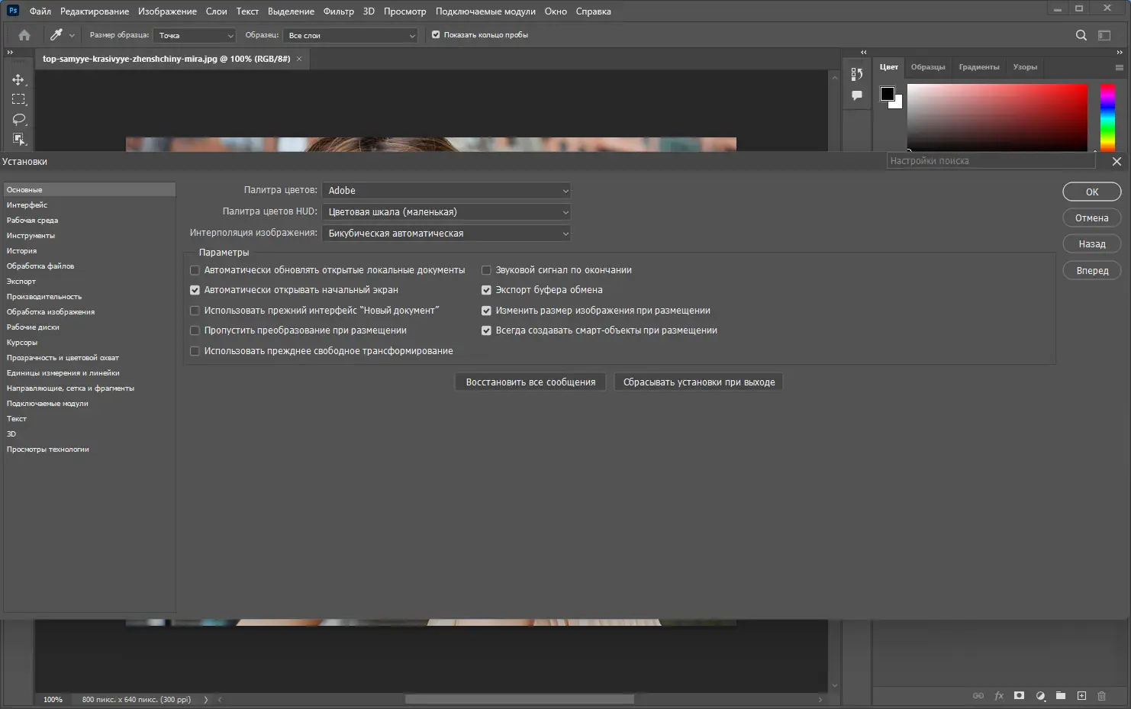Switch to the Узоры tab
This screenshot has height=709, width=1131.
coord(1025,67)
